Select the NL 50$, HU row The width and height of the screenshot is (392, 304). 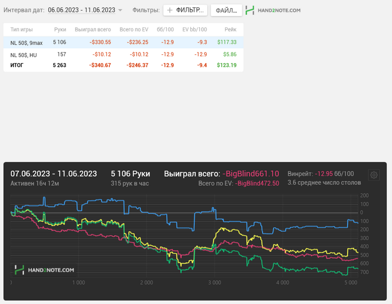pos(124,54)
